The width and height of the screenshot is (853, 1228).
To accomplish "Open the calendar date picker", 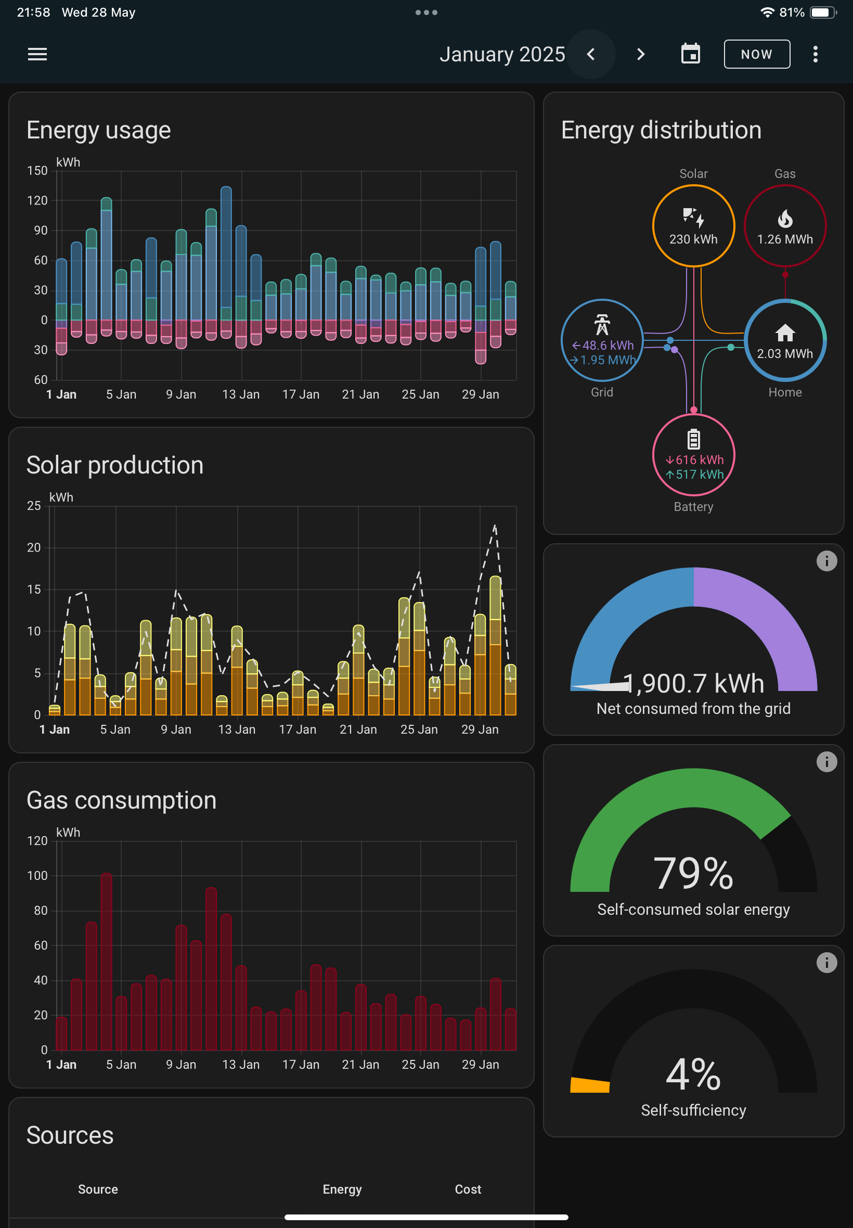I will point(691,54).
